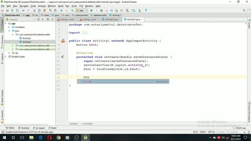This screenshot has width=251, height=141.
Task: Open the Logcat tool window
Action: coord(39,128)
